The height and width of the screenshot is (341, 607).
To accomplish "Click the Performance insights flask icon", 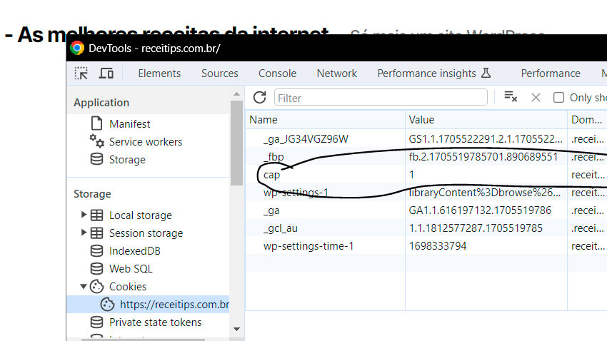I will (486, 73).
